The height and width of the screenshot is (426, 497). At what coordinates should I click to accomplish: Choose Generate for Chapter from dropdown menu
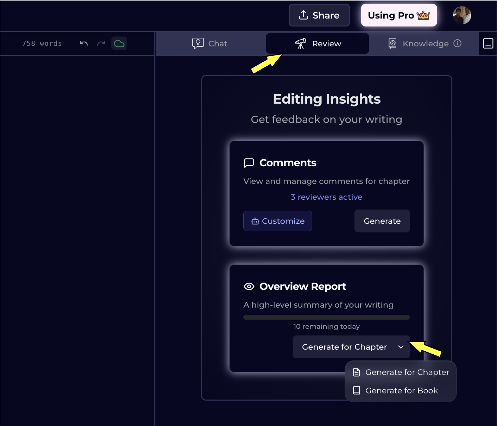coord(401,372)
